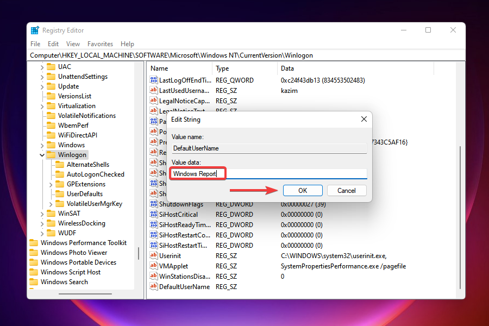
Task: Sort by the Name column header
Action: [180, 68]
